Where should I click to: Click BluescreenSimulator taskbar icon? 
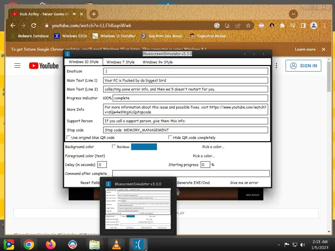[138, 244]
